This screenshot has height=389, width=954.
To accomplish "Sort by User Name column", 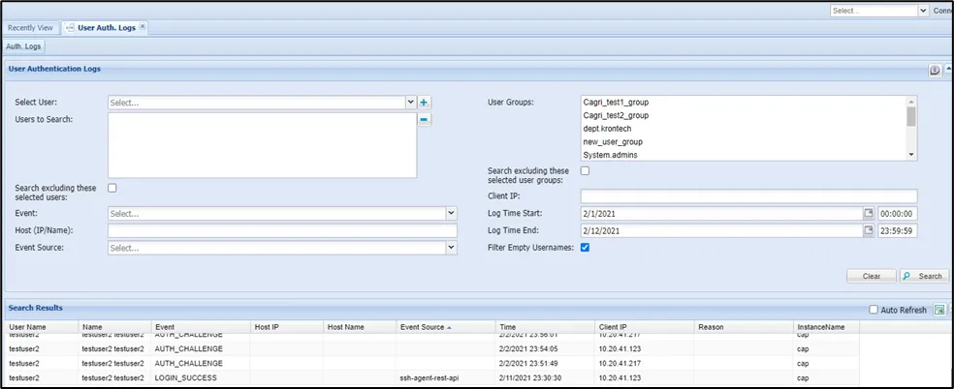I will tap(42, 327).
